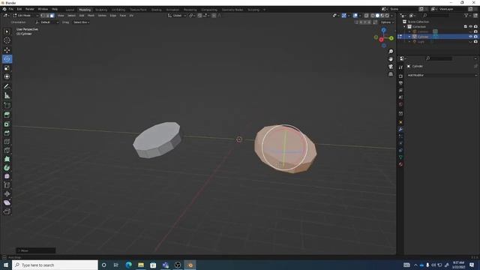
Task: Click the green Y axis gizmo ball
Action: point(391,38)
